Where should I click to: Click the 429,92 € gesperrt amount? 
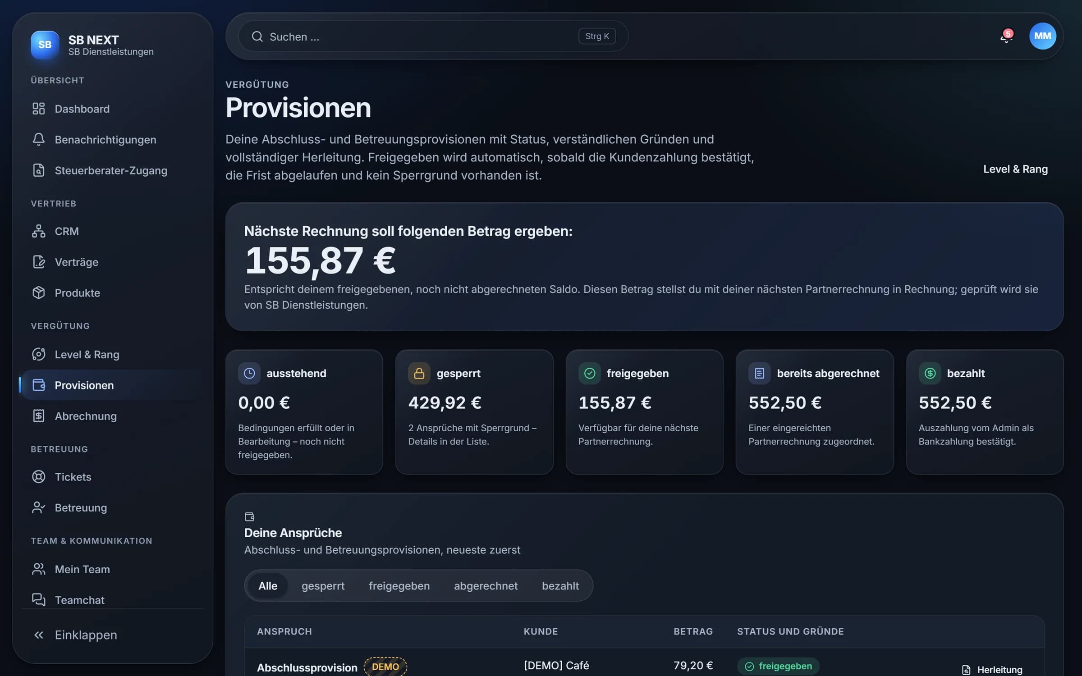pos(445,402)
